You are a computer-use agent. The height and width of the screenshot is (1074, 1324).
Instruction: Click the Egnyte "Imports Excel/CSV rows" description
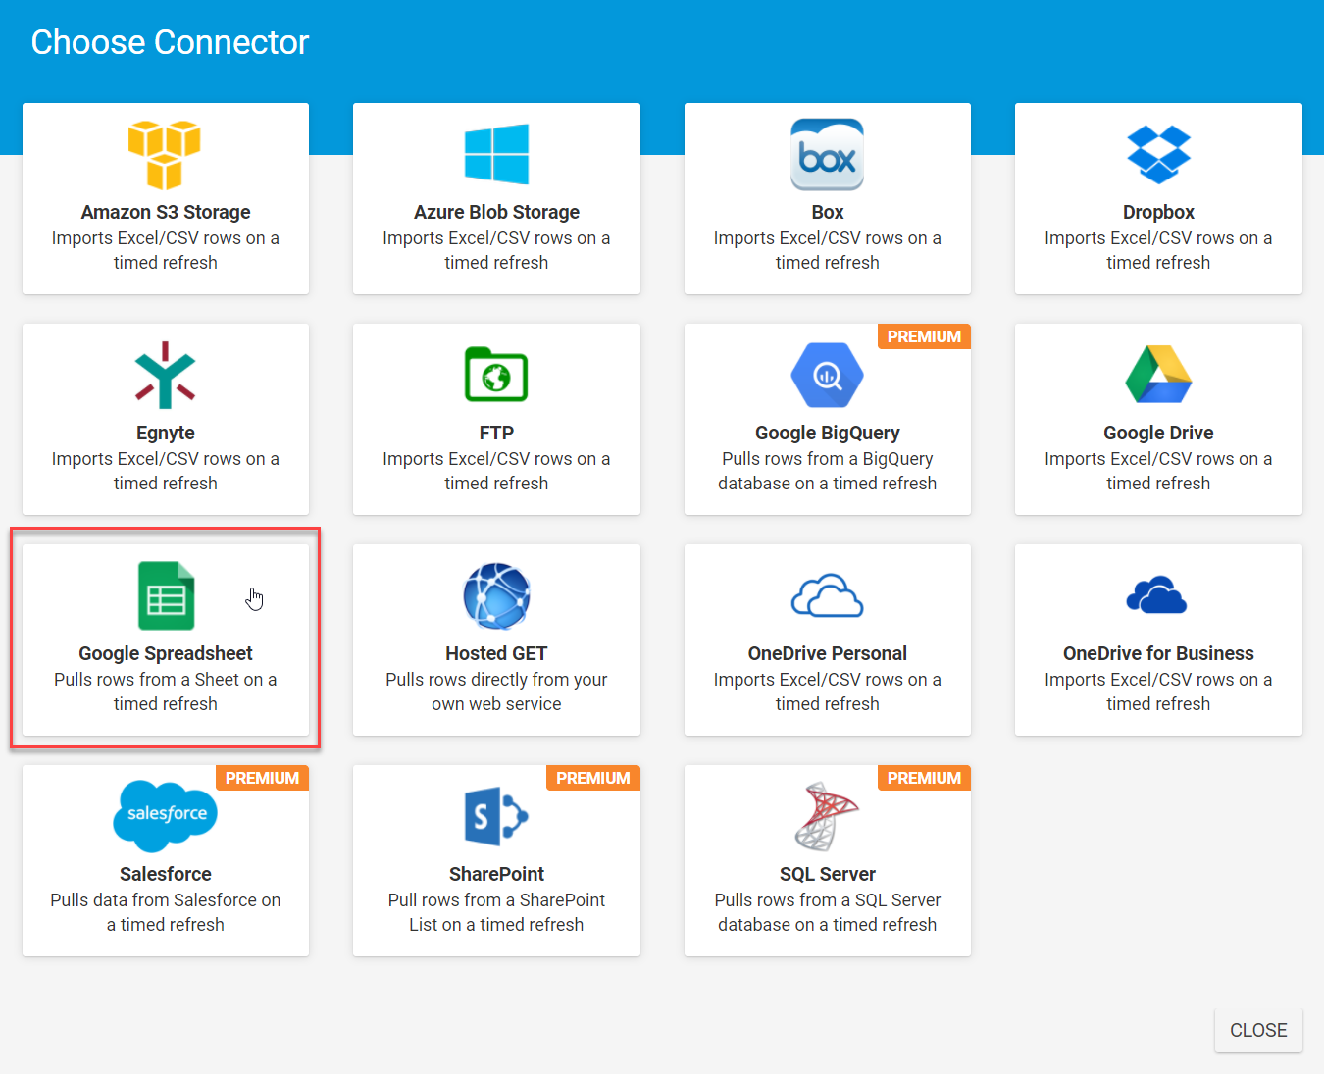[x=166, y=471]
